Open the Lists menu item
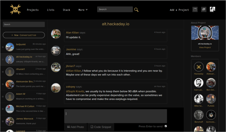The image size is (226, 132). point(51,10)
